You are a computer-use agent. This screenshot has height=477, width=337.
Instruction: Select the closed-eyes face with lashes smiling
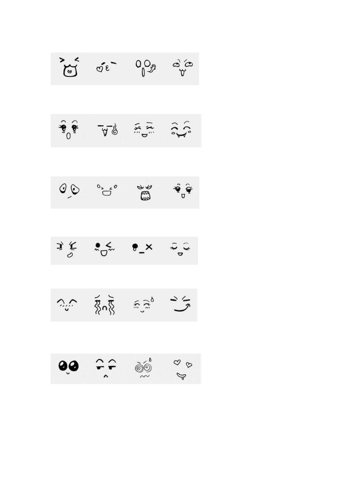180,249
